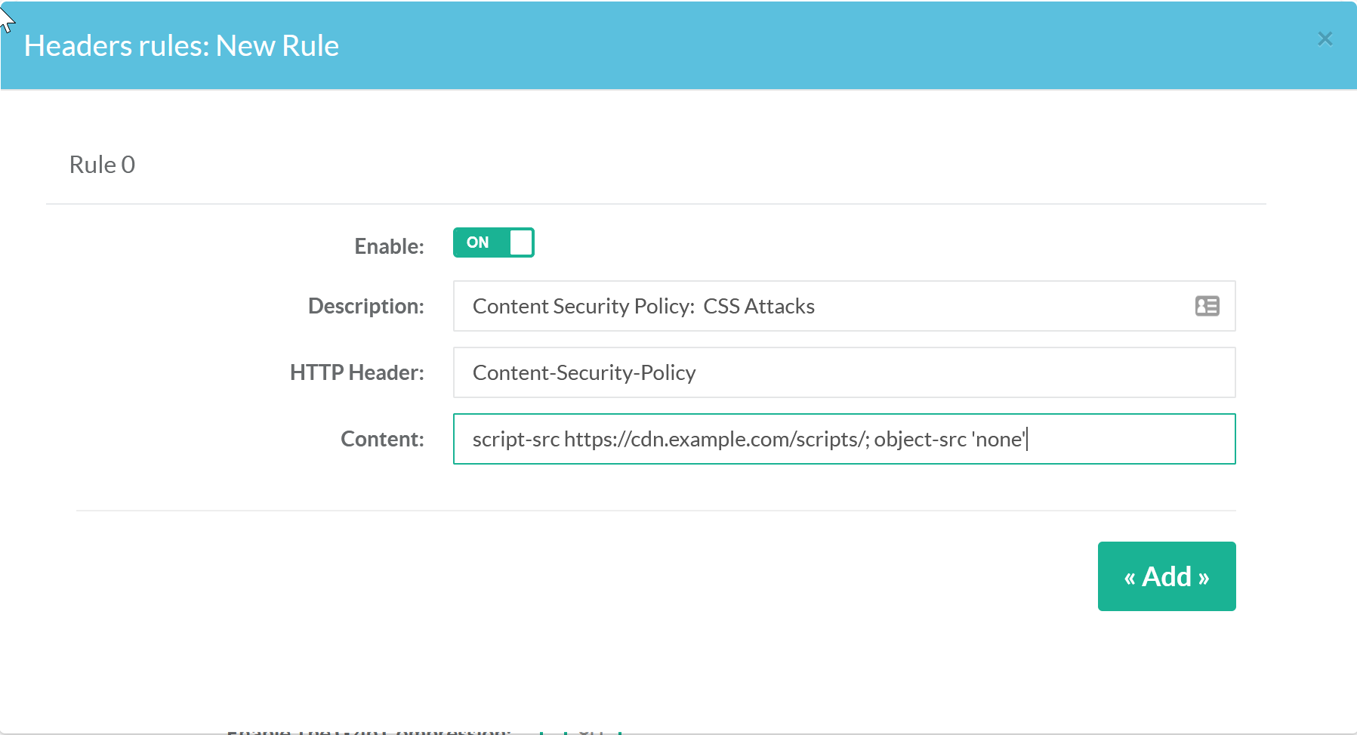This screenshot has width=1357, height=735.
Task: Close the New Rule dialog with X
Action: tap(1325, 39)
